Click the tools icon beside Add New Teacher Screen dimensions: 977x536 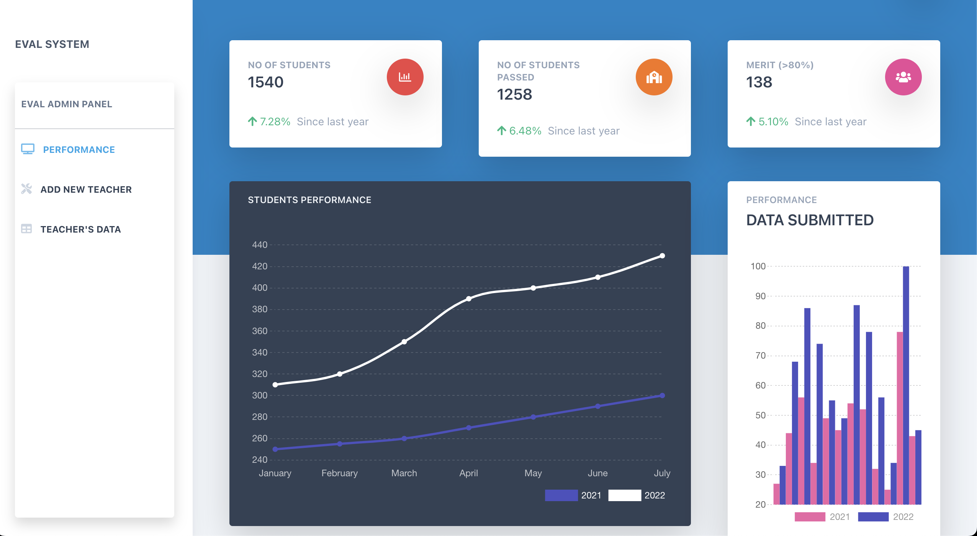coord(26,189)
